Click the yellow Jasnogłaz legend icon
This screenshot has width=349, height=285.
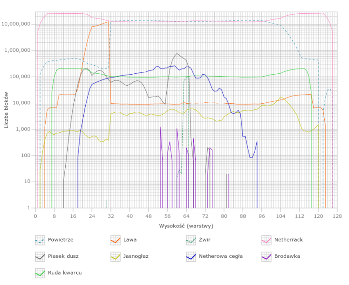116,256
